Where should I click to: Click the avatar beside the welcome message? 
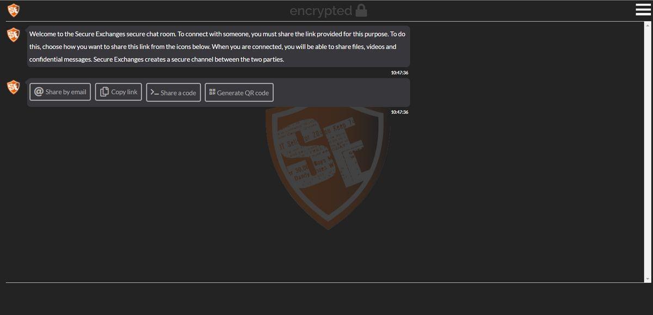(13, 34)
